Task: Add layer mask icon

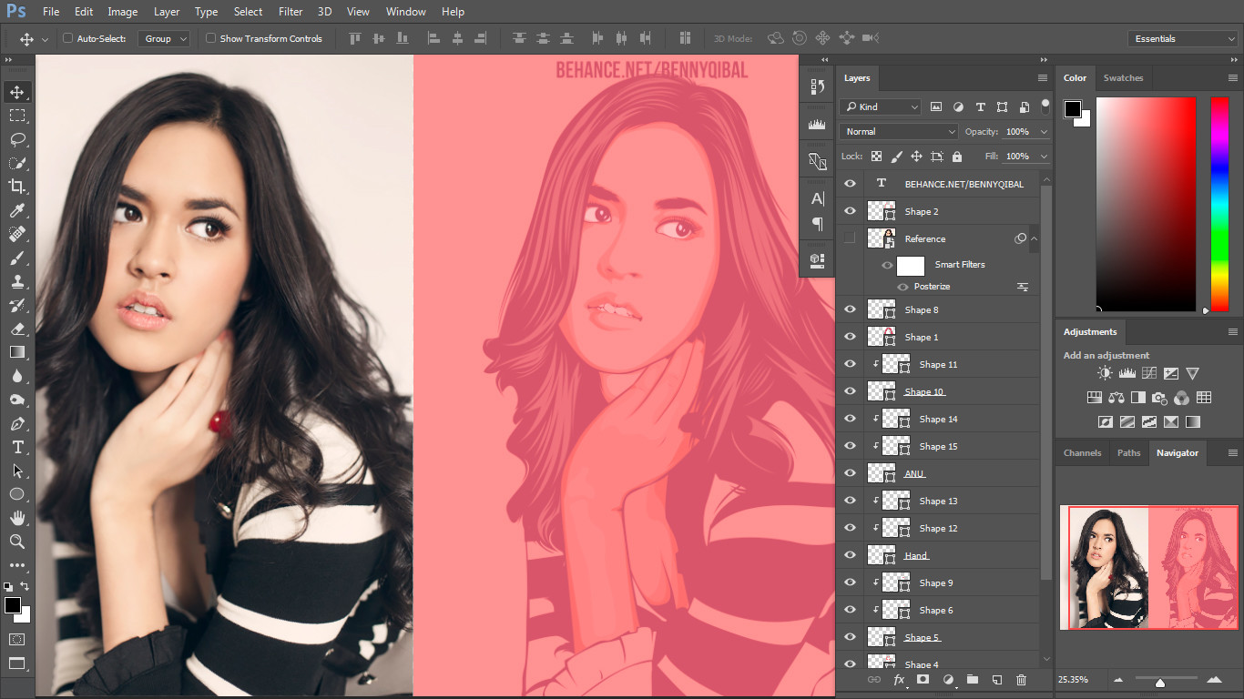Action: 923,680
